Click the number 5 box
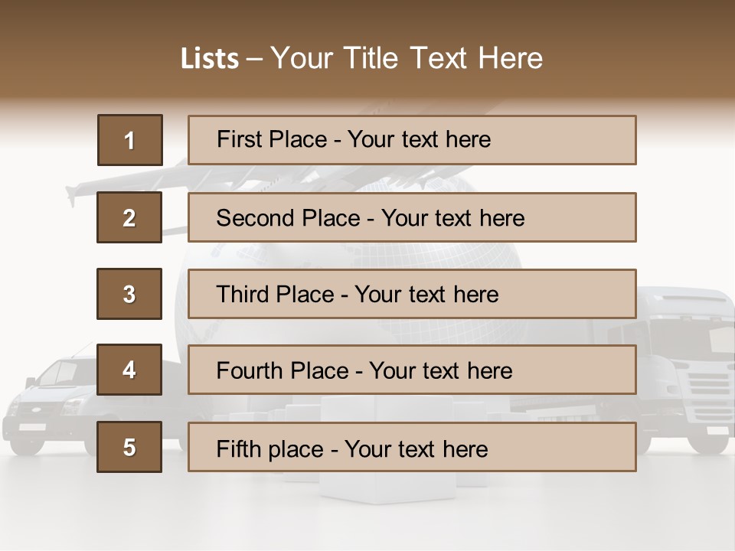 pyautogui.click(x=129, y=447)
